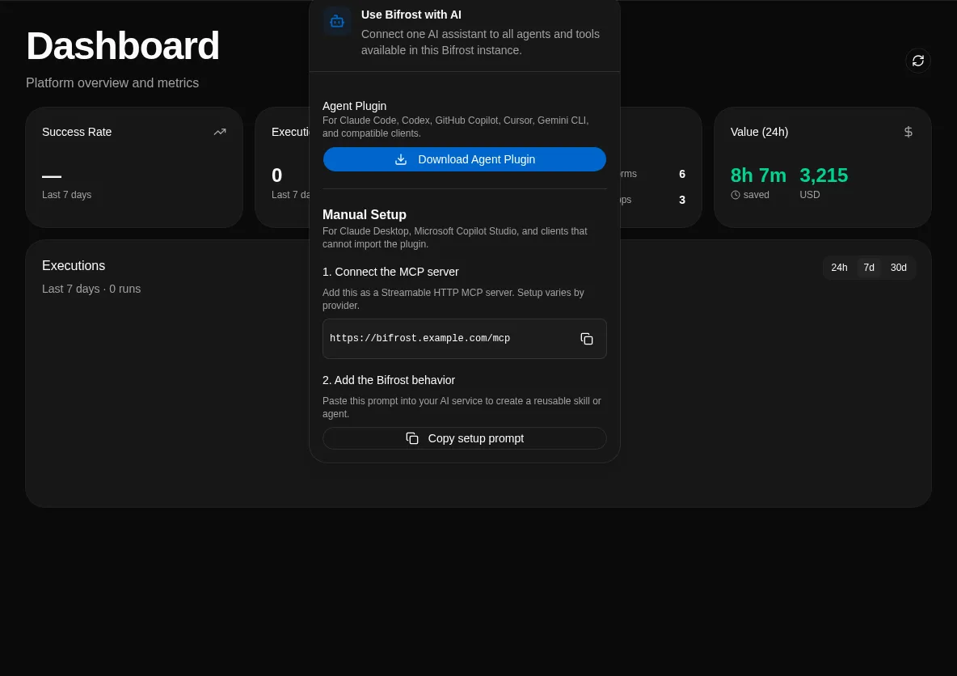Switch executions range to 24h

[x=839, y=268]
